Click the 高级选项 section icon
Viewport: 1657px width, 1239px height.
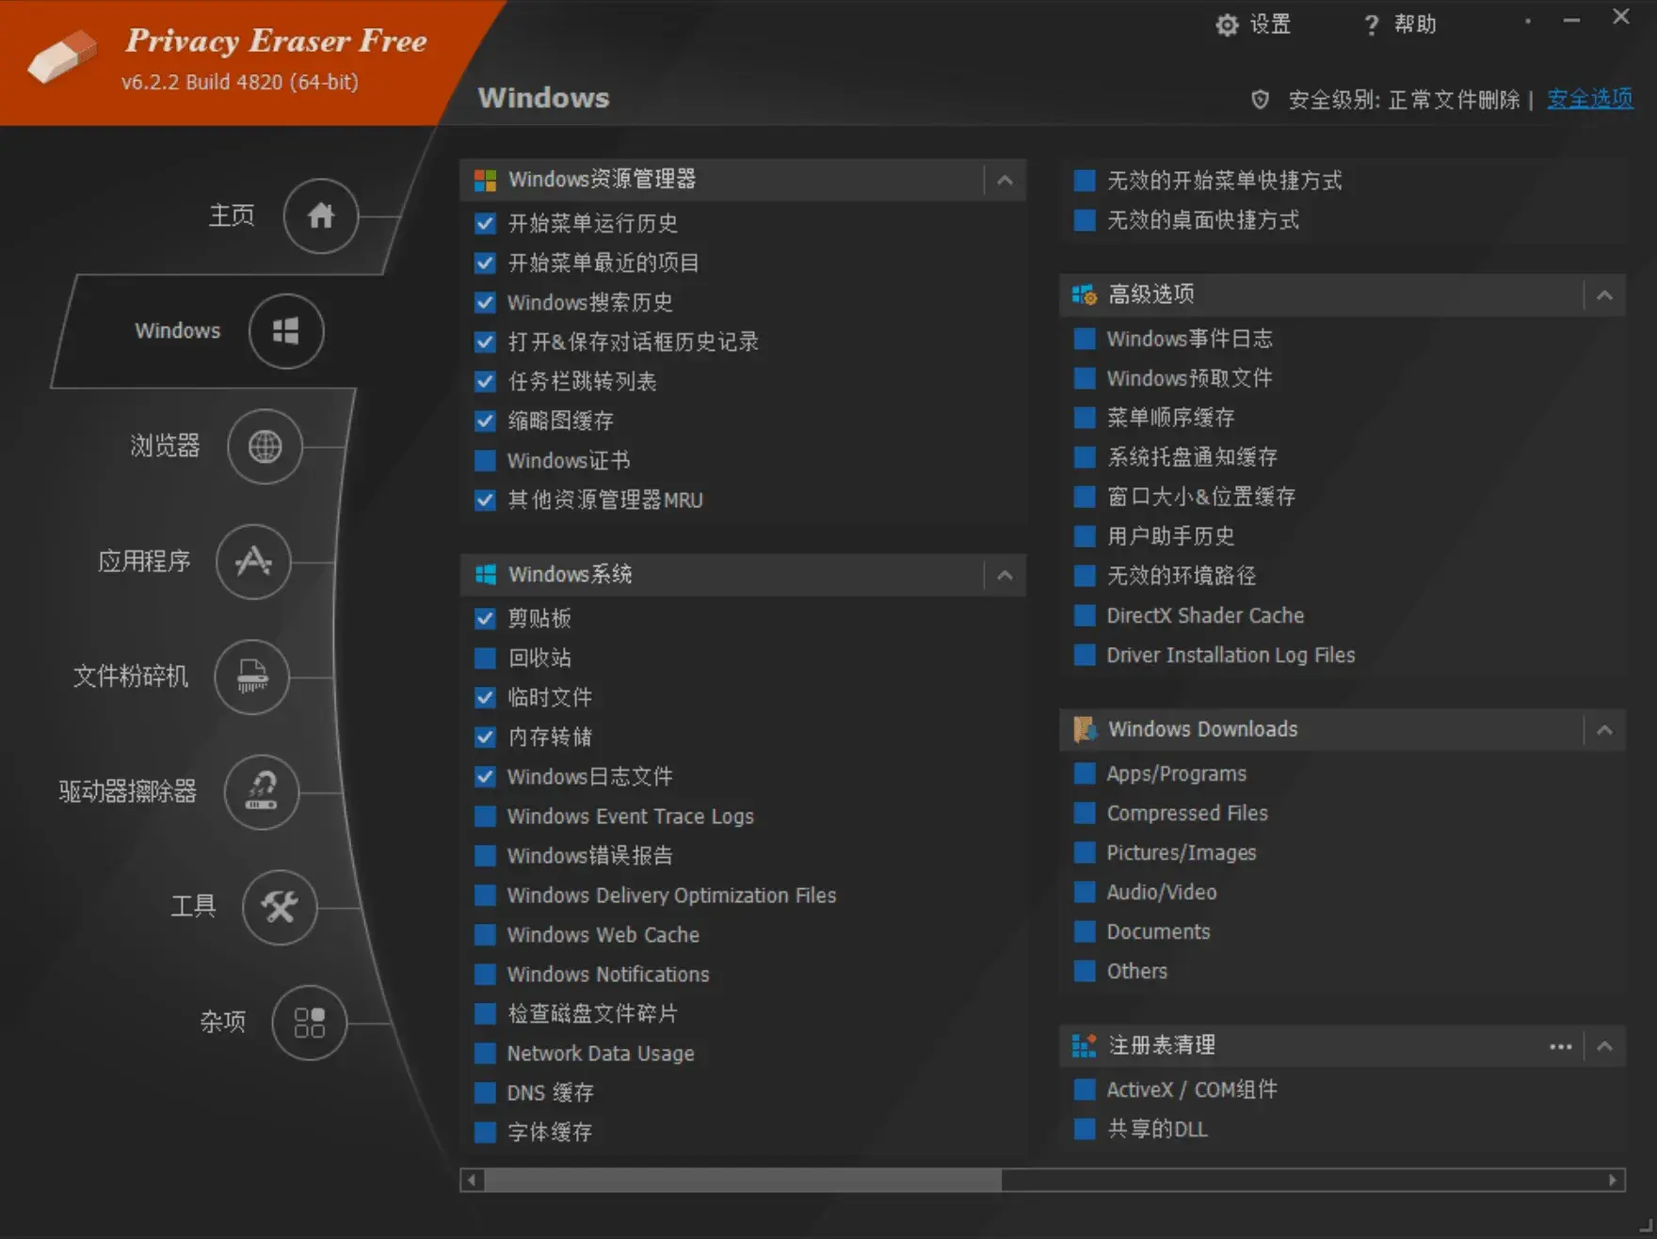click(1084, 295)
